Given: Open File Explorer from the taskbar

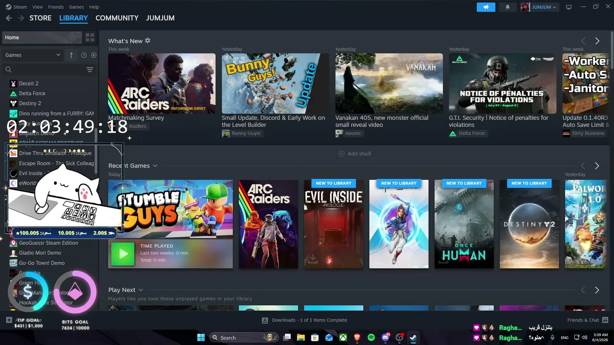Looking at the screenshot, I should tap(301, 337).
